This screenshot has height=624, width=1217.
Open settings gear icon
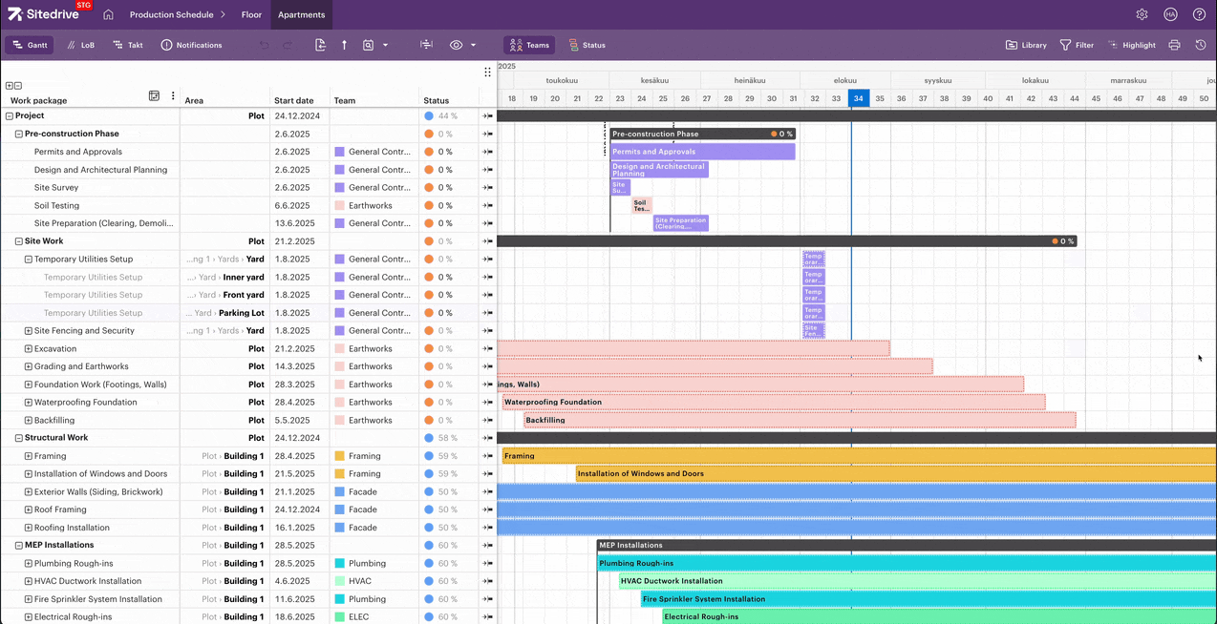coord(1142,15)
